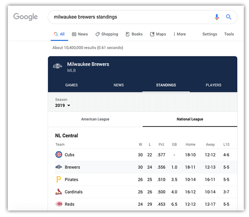Open the Settings menu
Image resolution: width=249 pixels, height=217 pixels.
(210, 34)
